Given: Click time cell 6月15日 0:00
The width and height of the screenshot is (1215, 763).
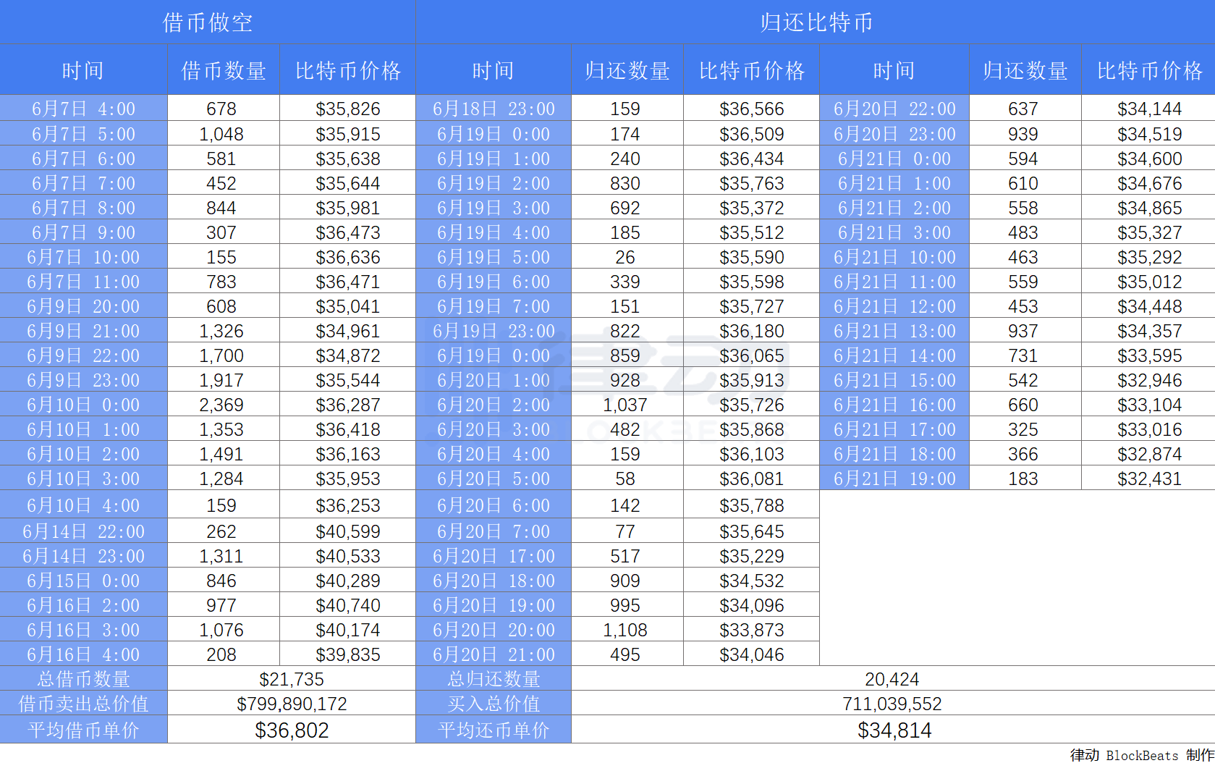Looking at the screenshot, I should [x=83, y=581].
